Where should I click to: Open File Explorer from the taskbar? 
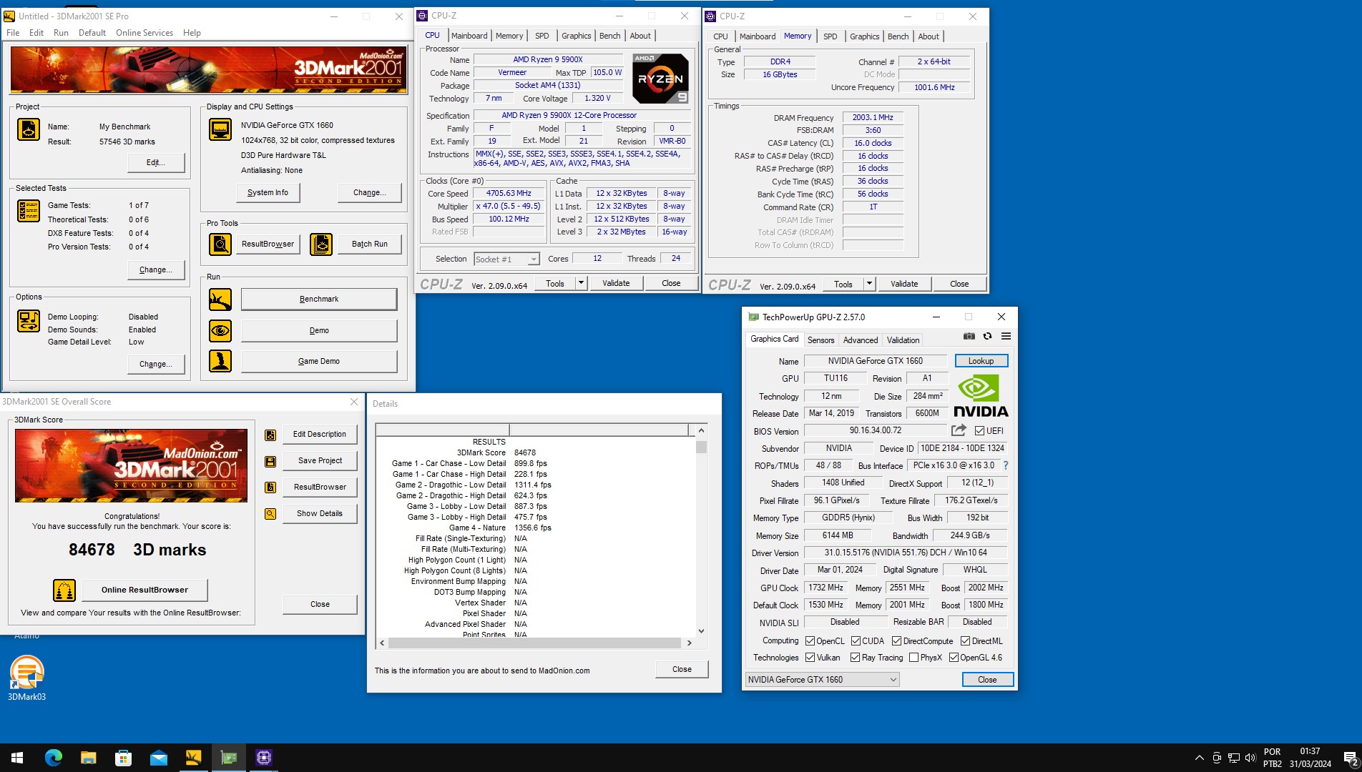point(89,758)
